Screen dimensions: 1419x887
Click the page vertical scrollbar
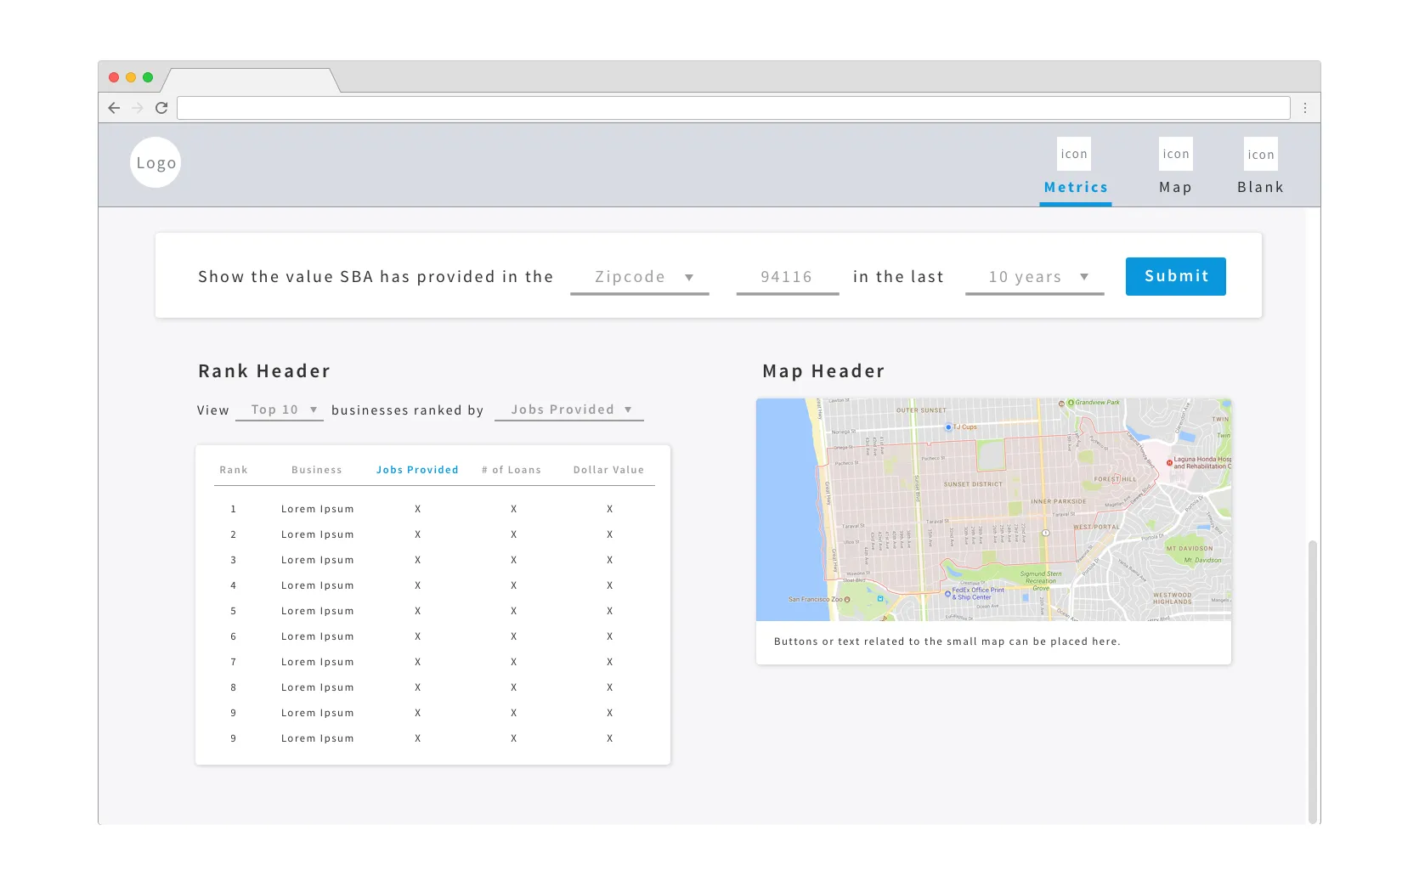[1313, 680]
